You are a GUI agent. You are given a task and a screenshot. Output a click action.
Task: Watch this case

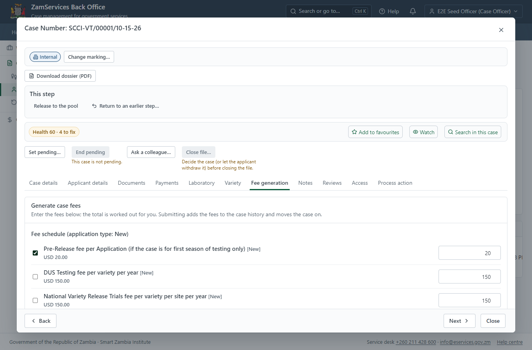coord(423,132)
